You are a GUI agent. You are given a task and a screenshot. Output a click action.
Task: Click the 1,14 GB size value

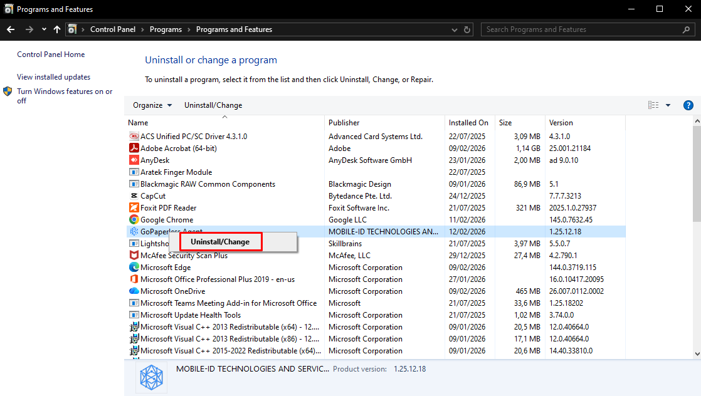pyautogui.click(x=528, y=148)
